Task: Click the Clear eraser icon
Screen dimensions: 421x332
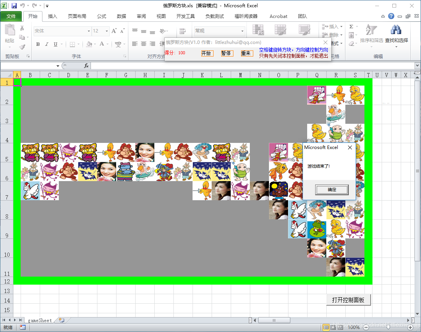Action: [x=351, y=44]
